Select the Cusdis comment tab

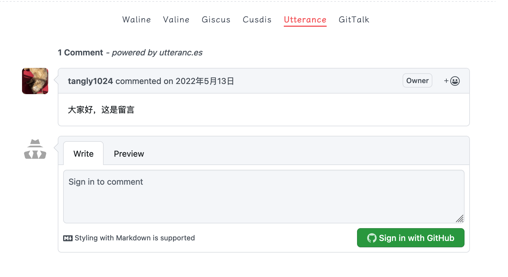[x=257, y=20]
